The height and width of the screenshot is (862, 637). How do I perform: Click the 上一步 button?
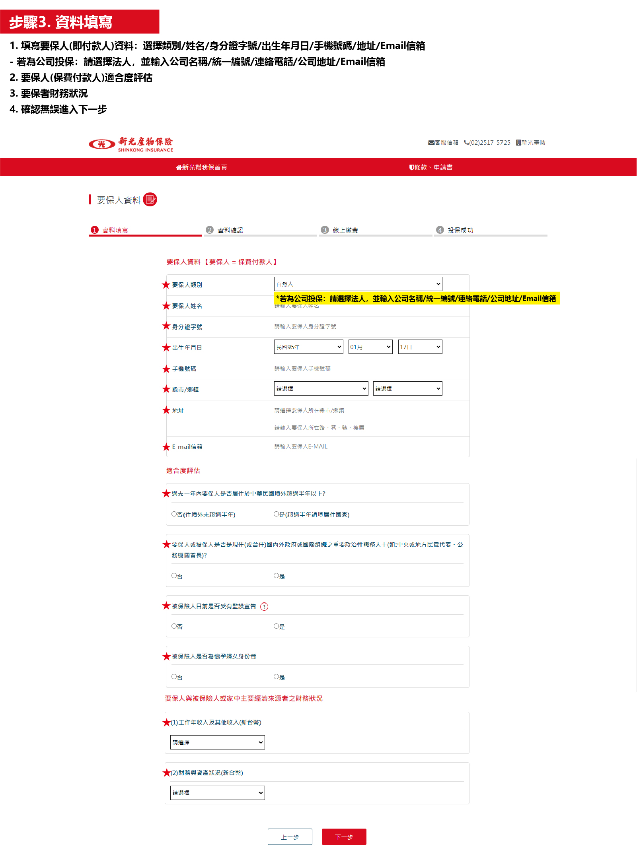tap(290, 837)
